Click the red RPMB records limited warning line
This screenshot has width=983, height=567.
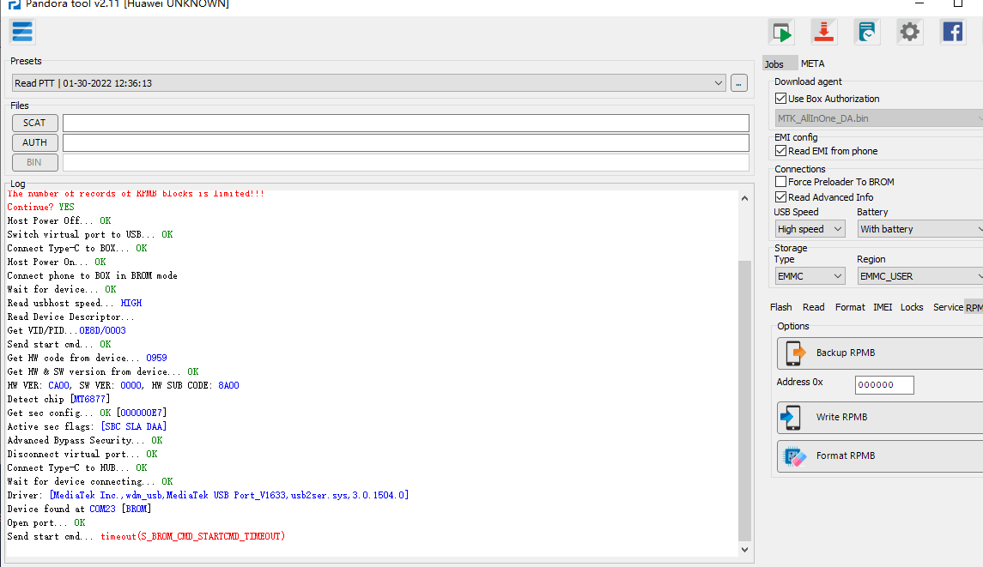click(x=136, y=194)
